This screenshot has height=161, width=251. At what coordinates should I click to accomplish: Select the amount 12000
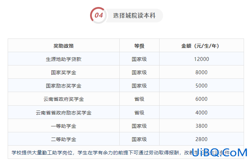201,59
